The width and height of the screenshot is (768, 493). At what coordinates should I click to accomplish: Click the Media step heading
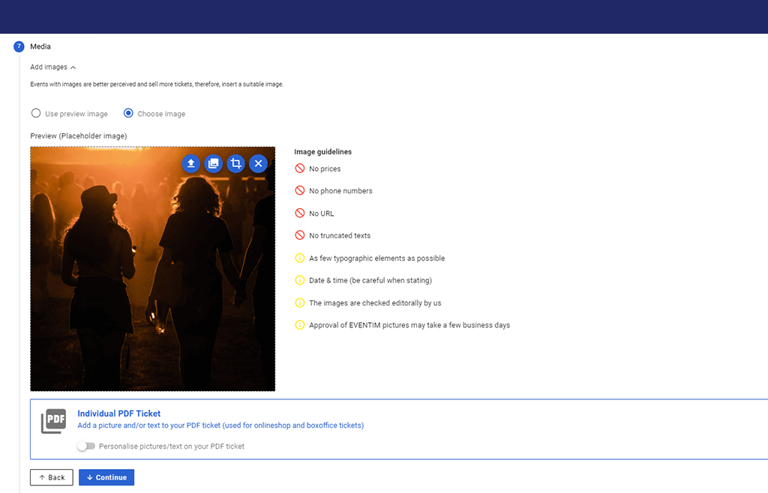[40, 46]
